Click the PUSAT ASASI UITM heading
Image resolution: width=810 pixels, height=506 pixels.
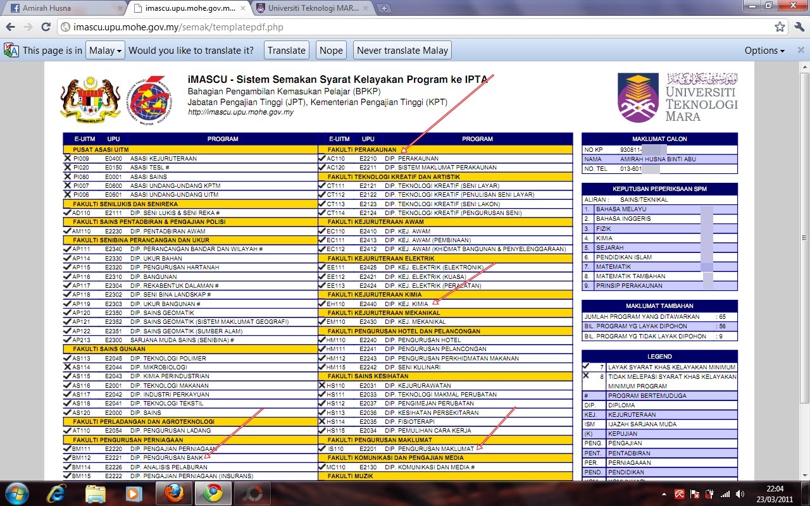pyautogui.click(x=101, y=150)
